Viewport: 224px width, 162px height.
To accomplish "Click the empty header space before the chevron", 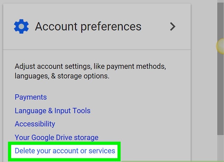I will [155, 27].
